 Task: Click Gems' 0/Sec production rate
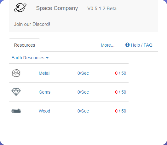(83, 92)
